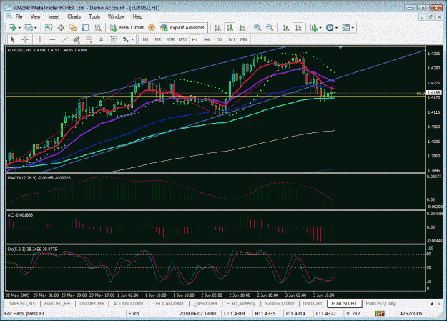Switch to M1 timeframe
This screenshot has width=447, height=321.
point(145,39)
